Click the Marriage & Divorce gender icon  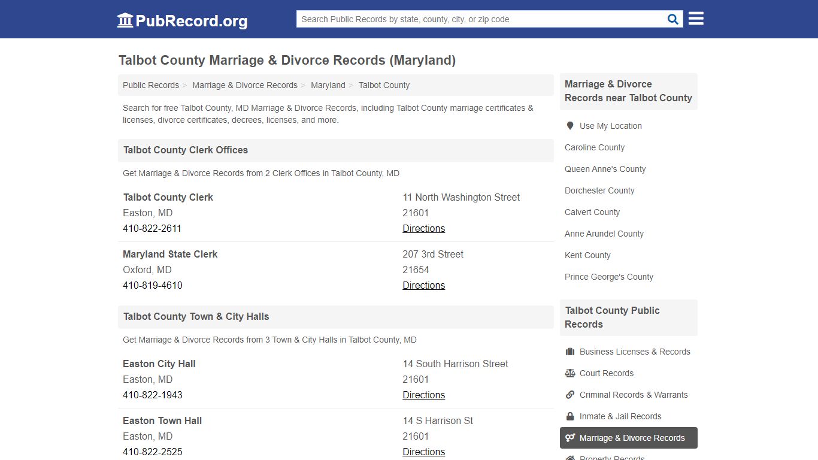[570, 438]
